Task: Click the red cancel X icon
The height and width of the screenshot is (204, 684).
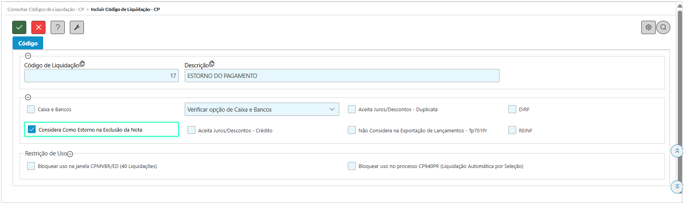Action: (38, 27)
